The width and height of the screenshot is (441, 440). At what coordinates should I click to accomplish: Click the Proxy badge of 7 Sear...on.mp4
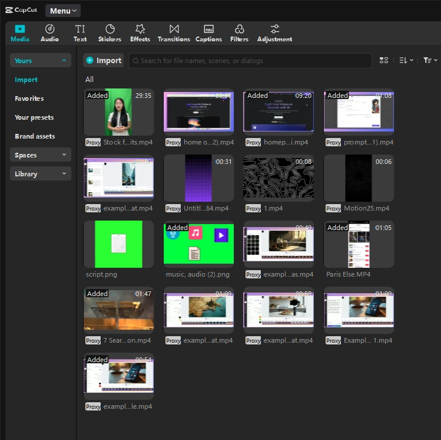[93, 340]
